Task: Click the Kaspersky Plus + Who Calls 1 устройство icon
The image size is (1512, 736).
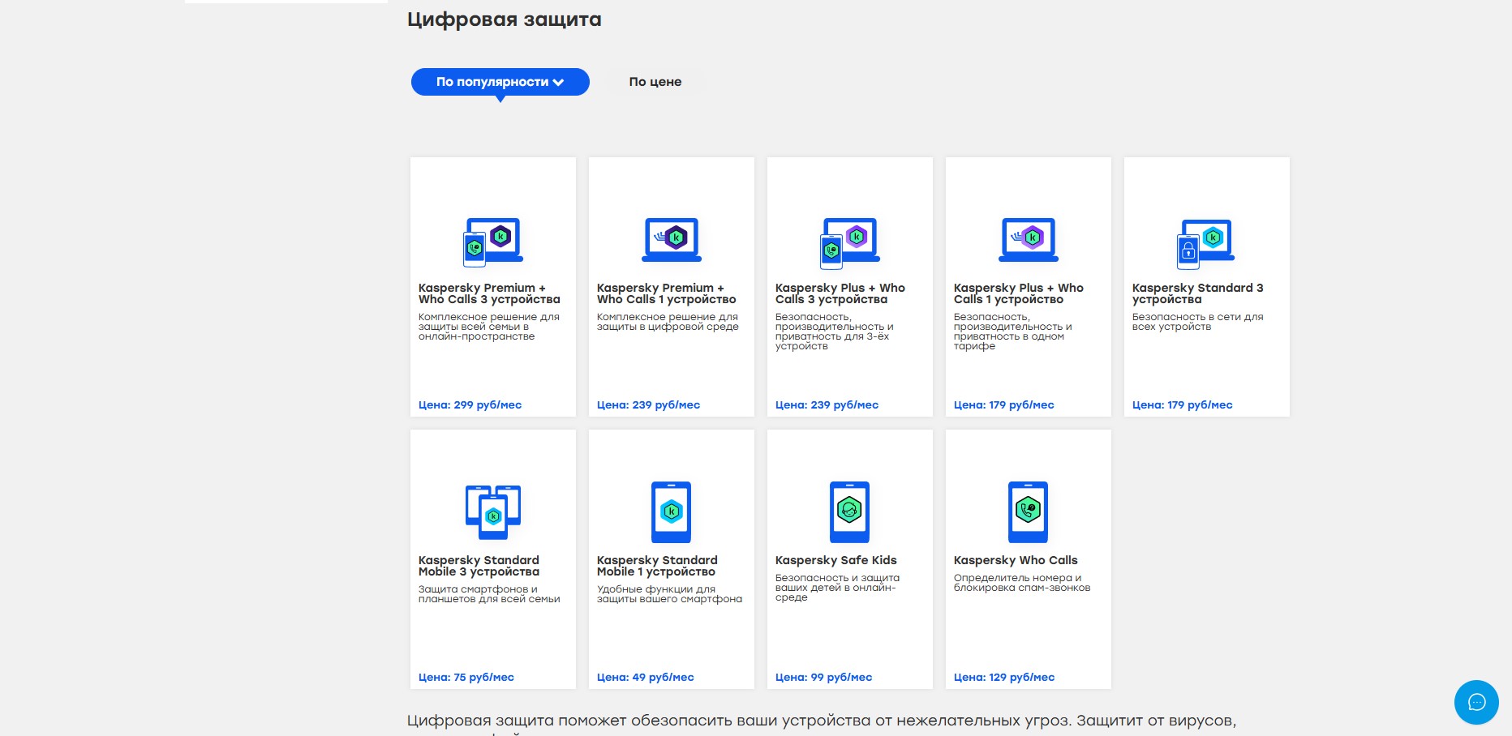Action: 1029,239
